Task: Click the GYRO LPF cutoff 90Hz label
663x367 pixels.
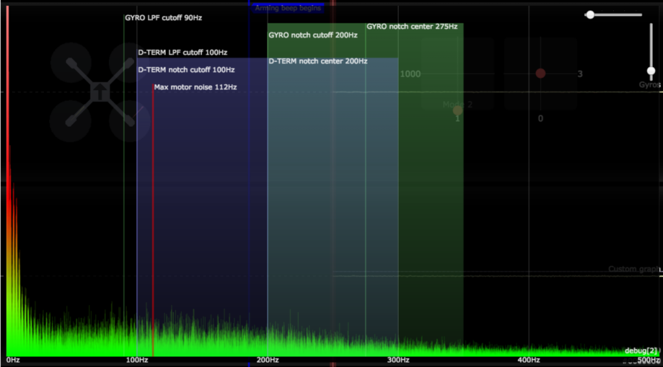Action: click(163, 18)
